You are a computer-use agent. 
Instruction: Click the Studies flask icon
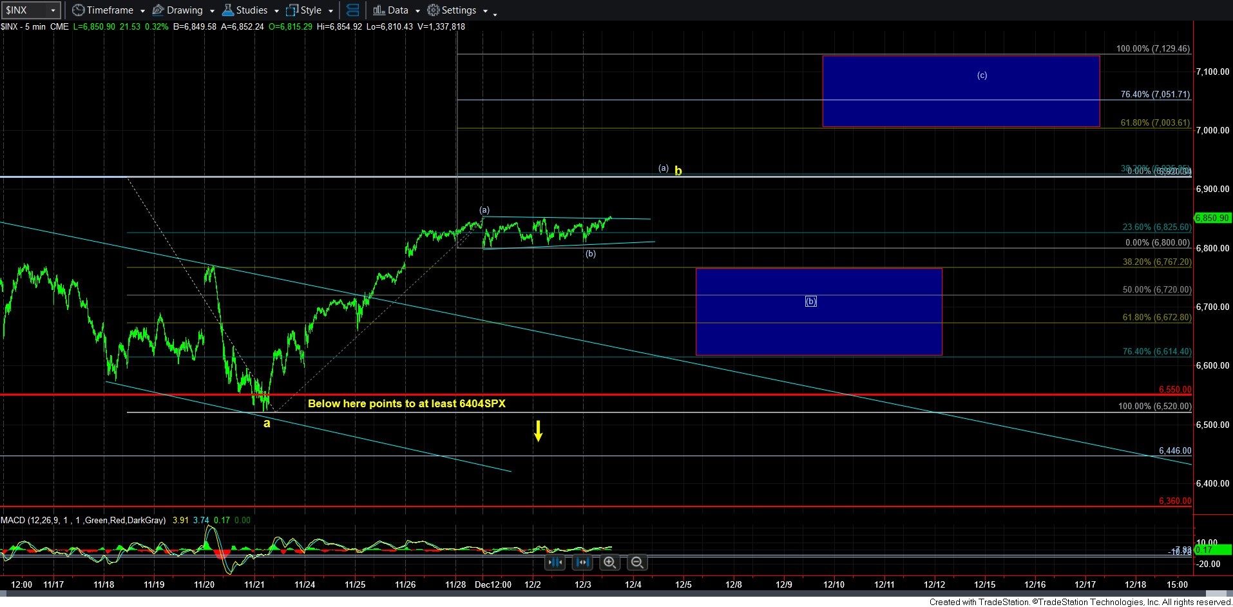(x=227, y=10)
